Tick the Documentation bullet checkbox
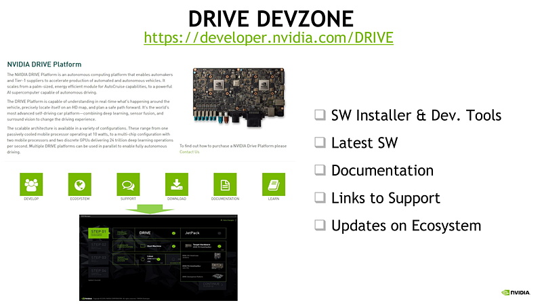Screen dimensions: 542x305 tap(320, 170)
